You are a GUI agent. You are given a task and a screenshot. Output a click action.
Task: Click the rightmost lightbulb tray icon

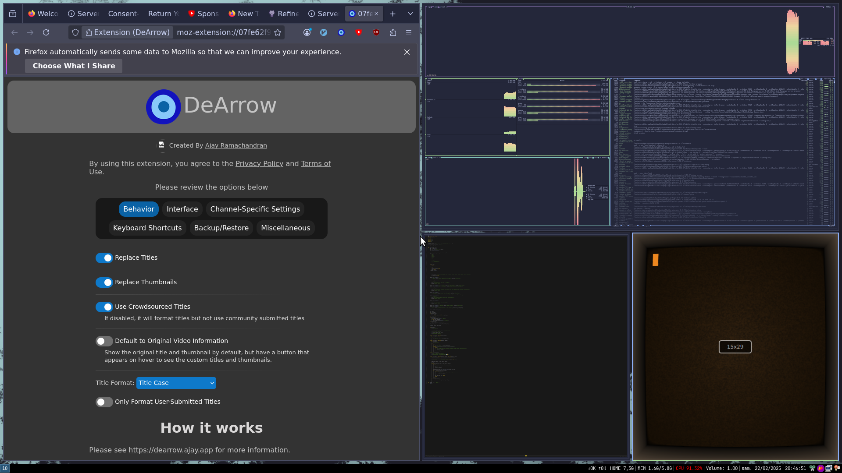[x=837, y=468]
